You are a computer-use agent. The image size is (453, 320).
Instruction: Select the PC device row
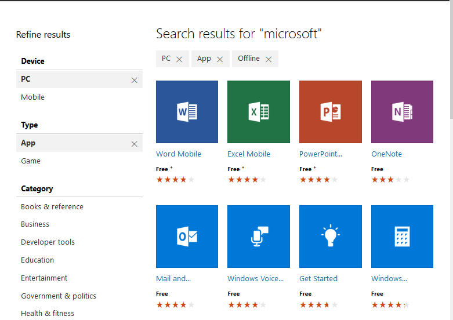point(79,79)
